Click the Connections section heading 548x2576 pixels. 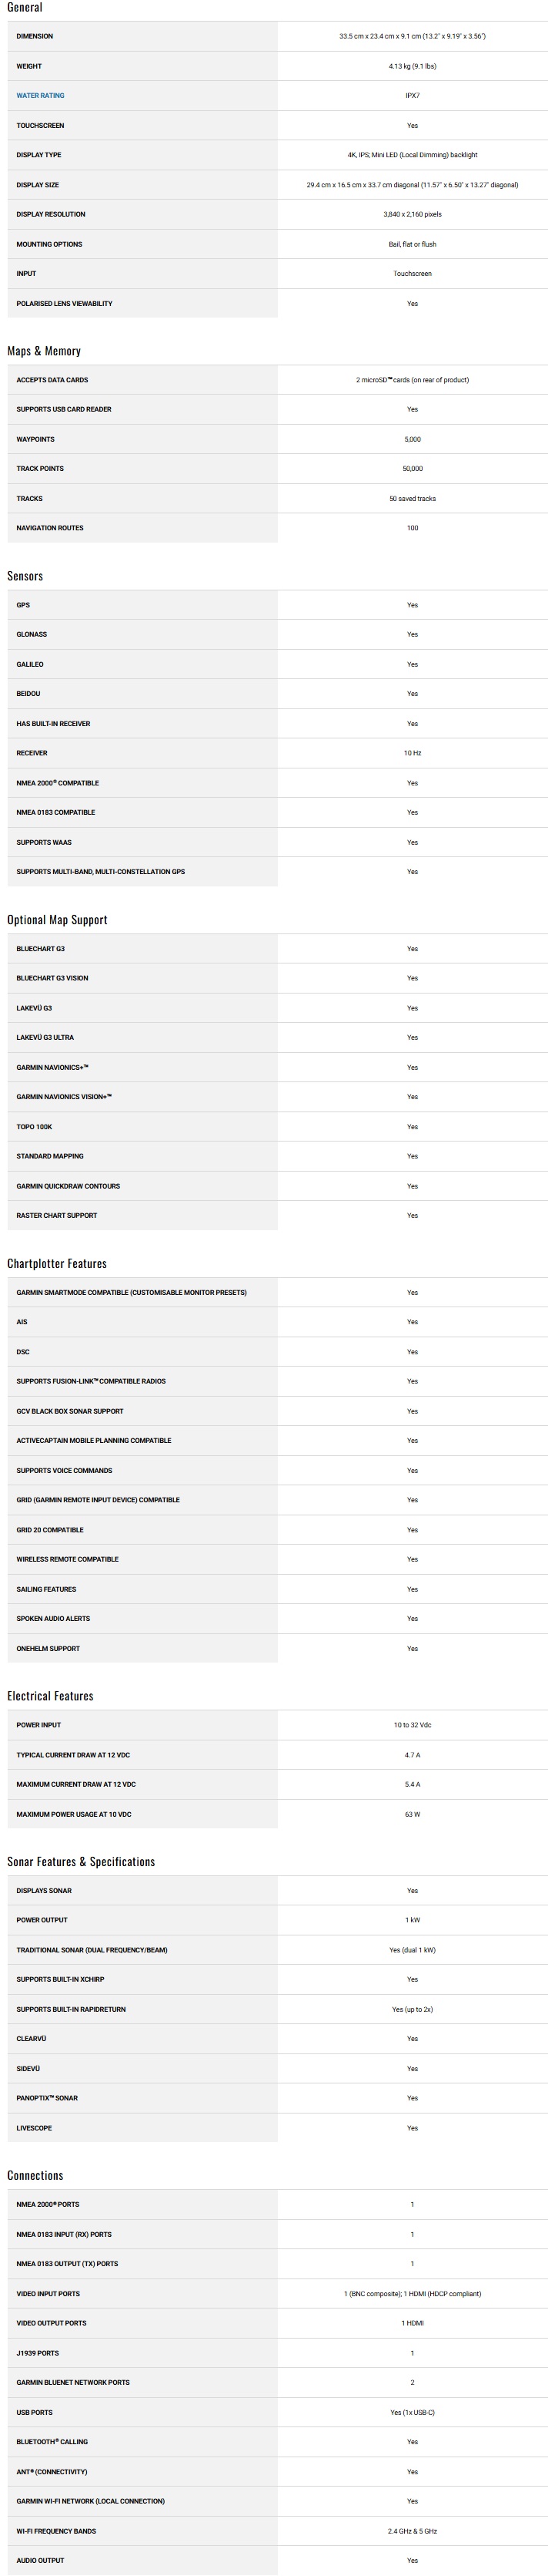coord(35,2176)
